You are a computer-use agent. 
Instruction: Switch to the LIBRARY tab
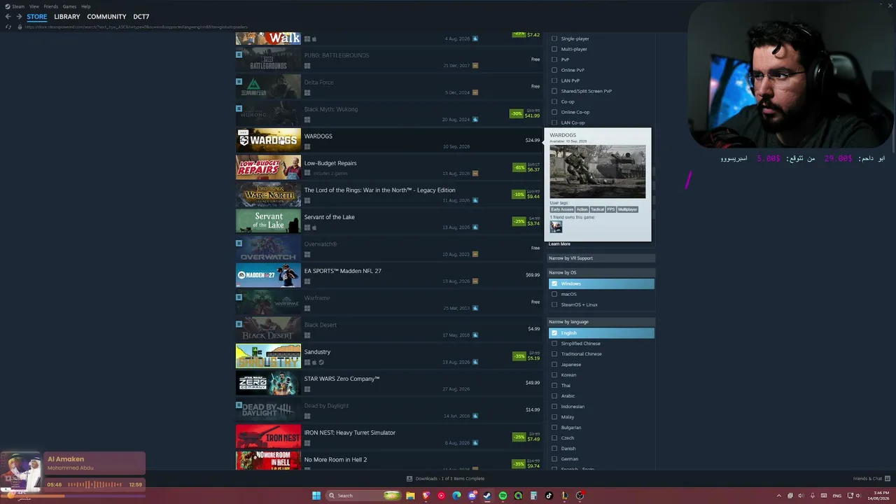pos(67,17)
